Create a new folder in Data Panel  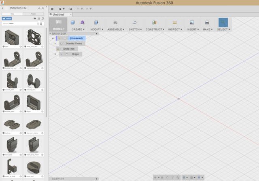(x=35, y=19)
